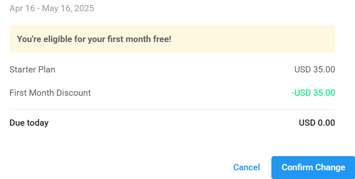Click the billing period Apr 16 - May 16, 2025
The width and height of the screenshot is (355, 179).
click(x=52, y=8)
